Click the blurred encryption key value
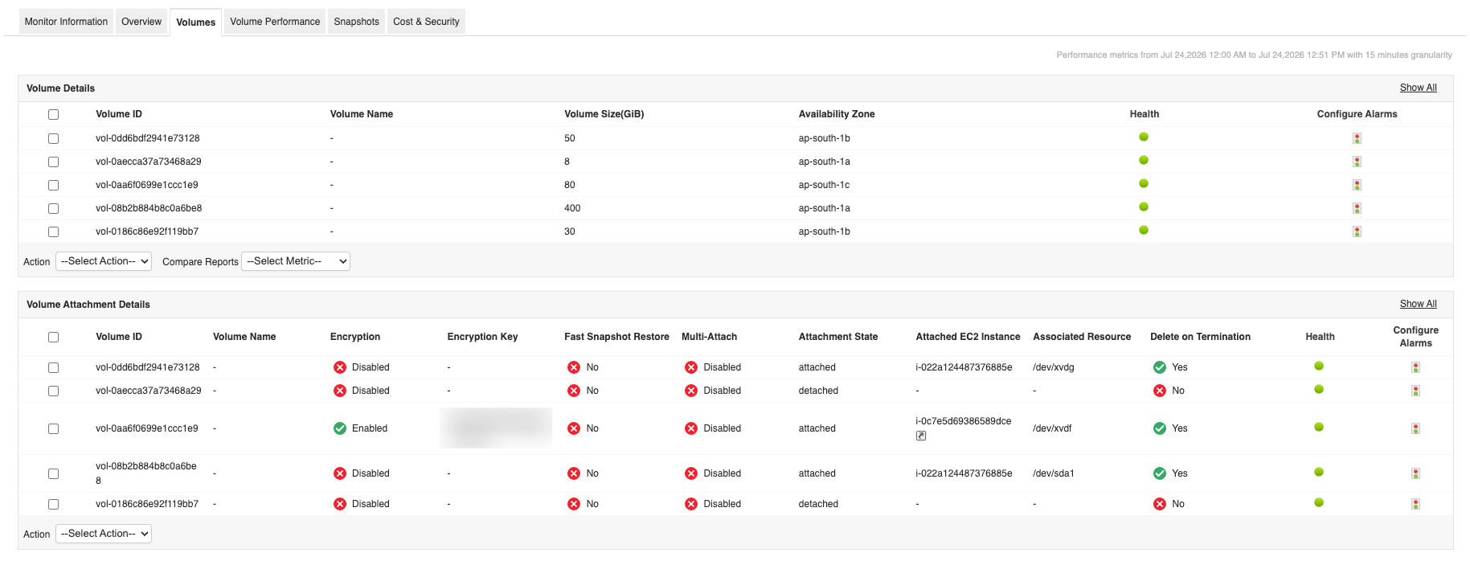The width and height of the screenshot is (1470, 561). (496, 428)
